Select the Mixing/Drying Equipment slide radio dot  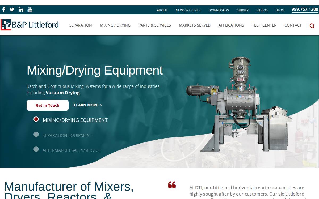coord(36,119)
